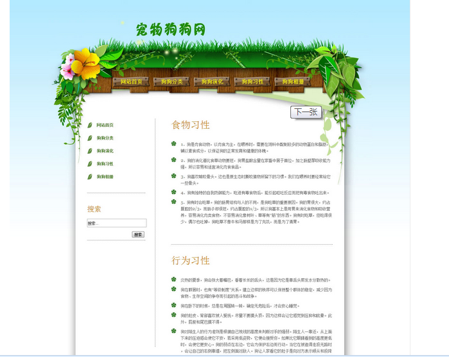Click the leaf icon beside sidebar 狗狗相册
The width and height of the screenshot is (449, 357).
click(90, 176)
